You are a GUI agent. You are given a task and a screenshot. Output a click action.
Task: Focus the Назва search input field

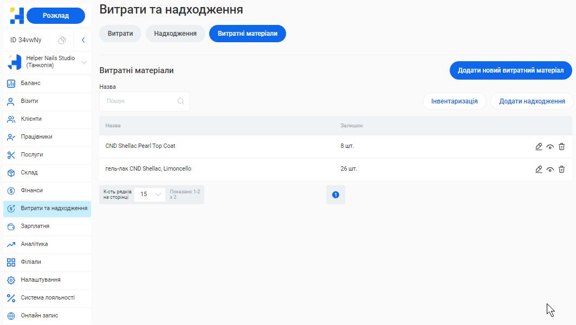(x=140, y=101)
